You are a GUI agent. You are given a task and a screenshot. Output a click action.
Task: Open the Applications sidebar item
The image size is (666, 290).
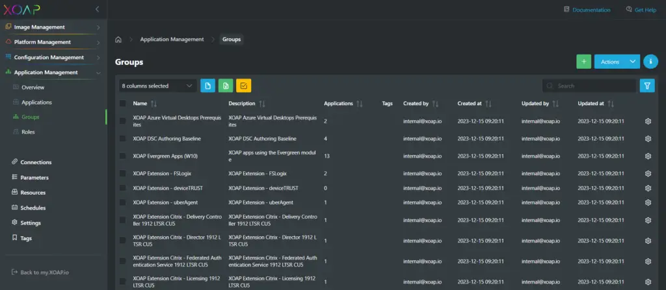pyautogui.click(x=36, y=102)
